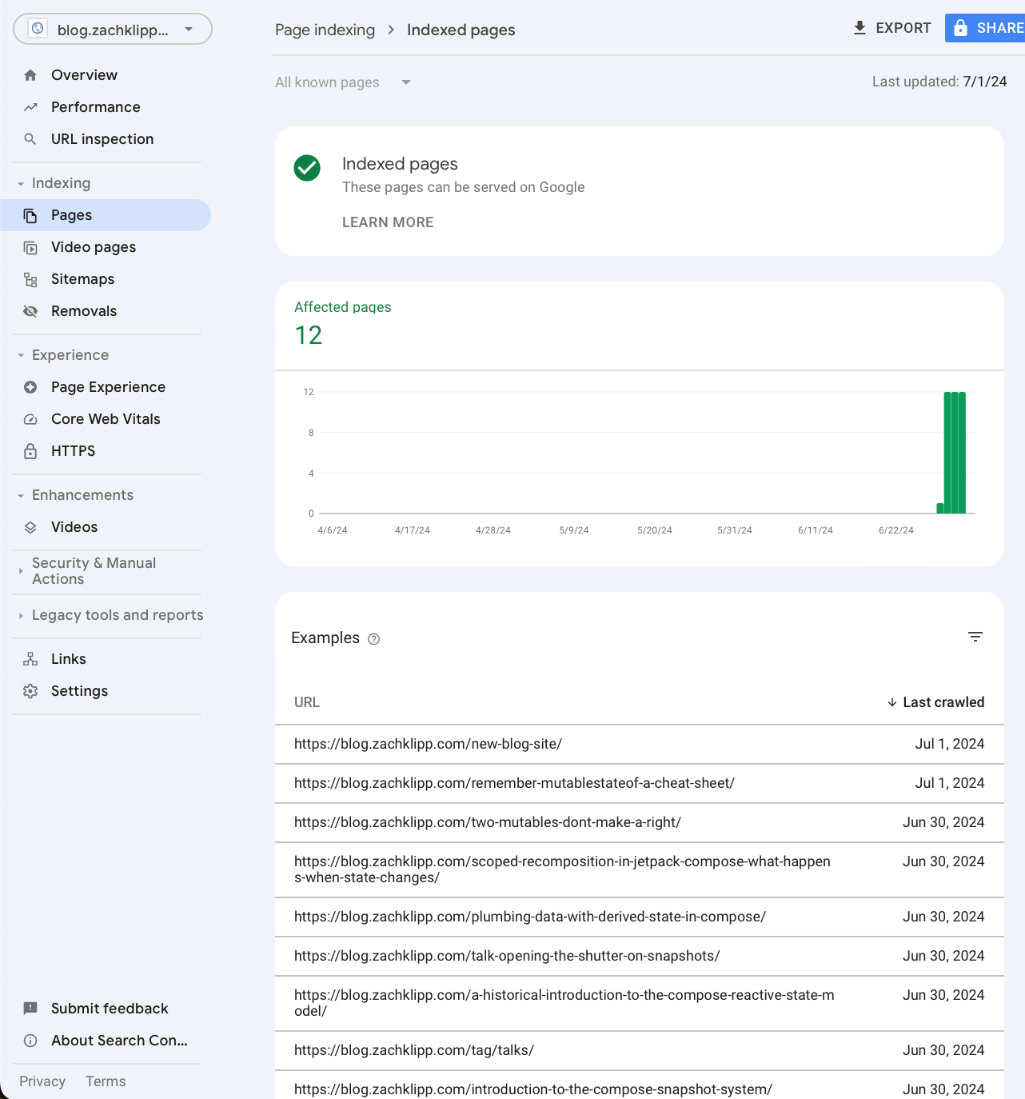
Task: Click the Video pages icon
Action: tap(30, 247)
